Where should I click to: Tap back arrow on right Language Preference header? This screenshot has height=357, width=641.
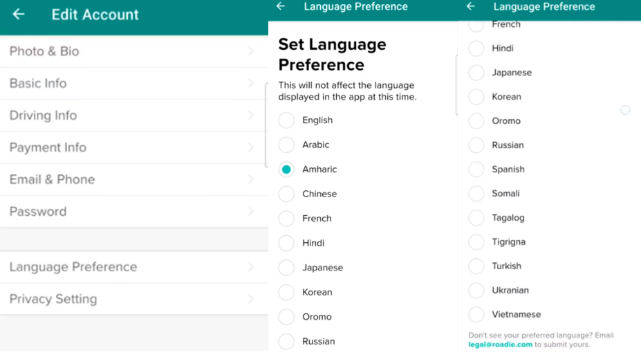coord(471,6)
